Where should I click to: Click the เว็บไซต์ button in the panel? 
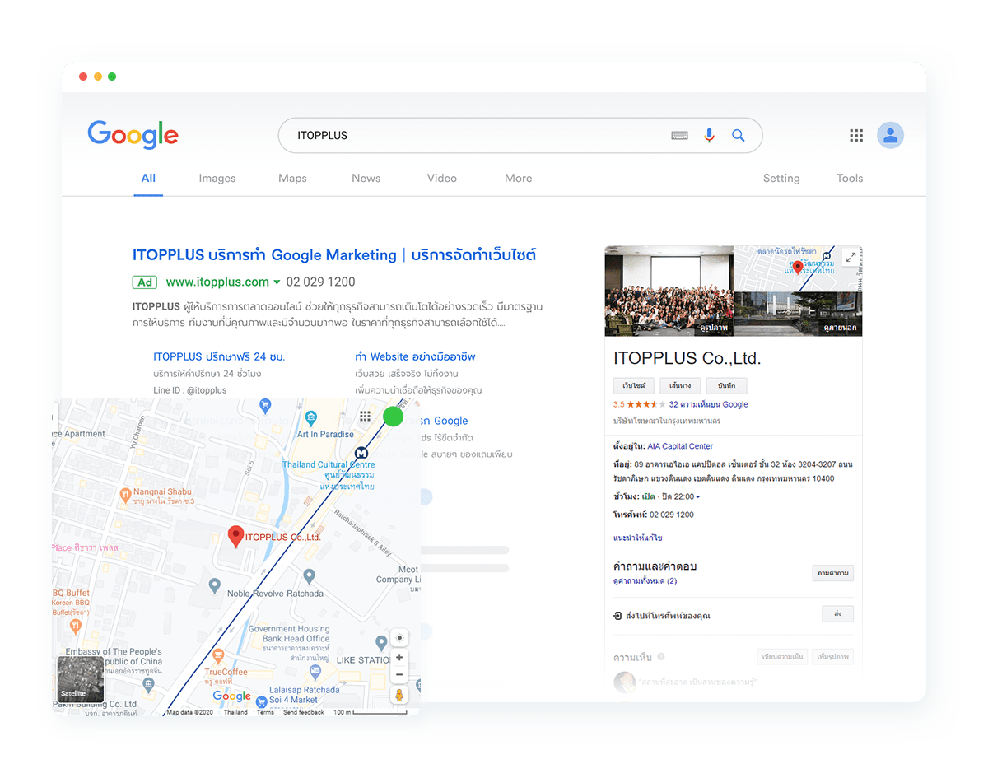(634, 385)
